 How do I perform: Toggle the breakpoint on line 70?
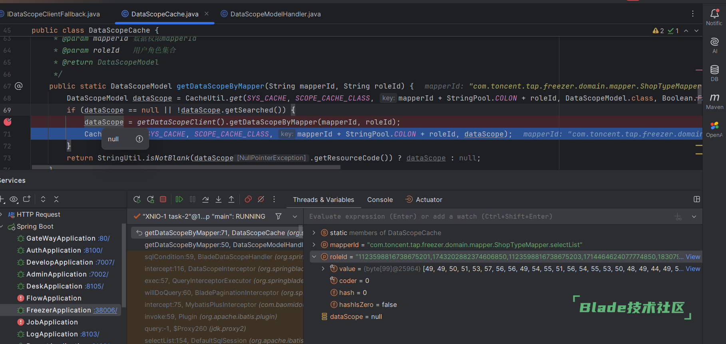7,122
